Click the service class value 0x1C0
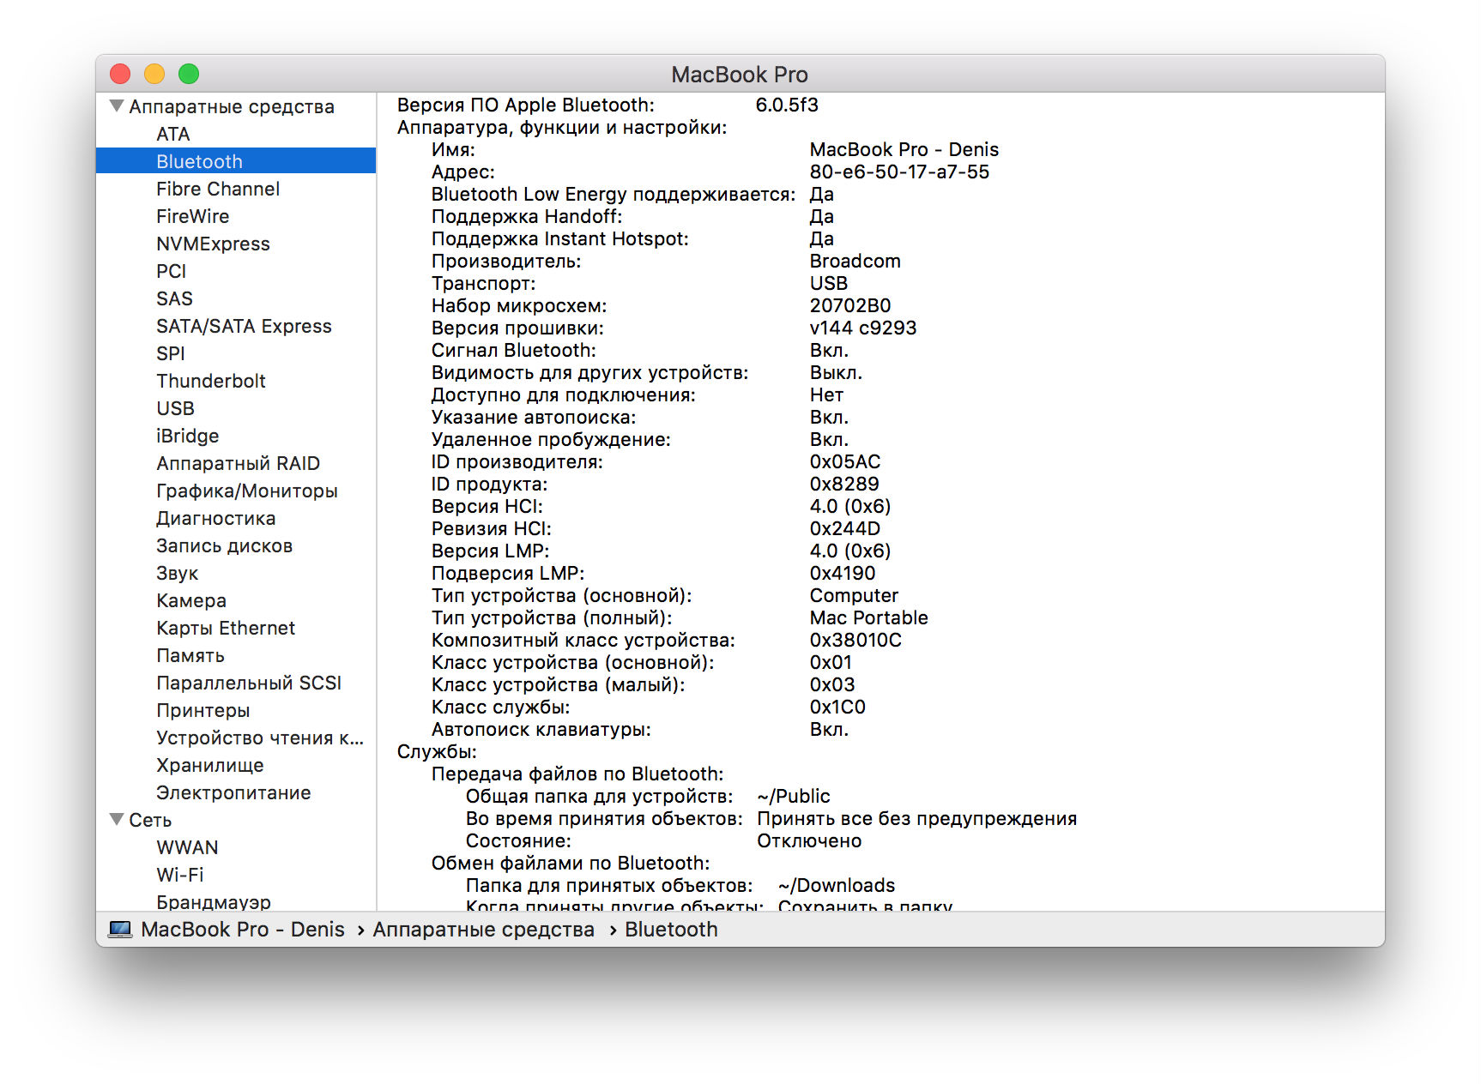The height and width of the screenshot is (1084, 1481). click(x=837, y=707)
